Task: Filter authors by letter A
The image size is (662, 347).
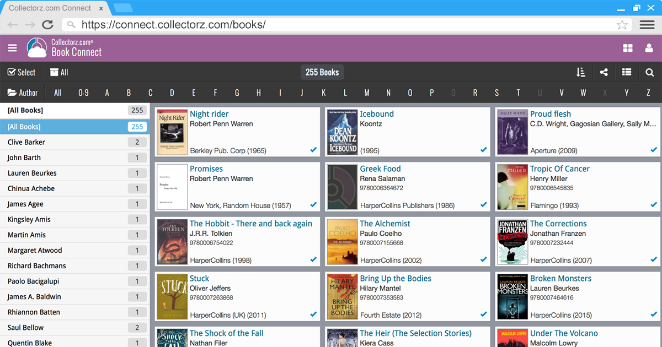Action: [107, 93]
